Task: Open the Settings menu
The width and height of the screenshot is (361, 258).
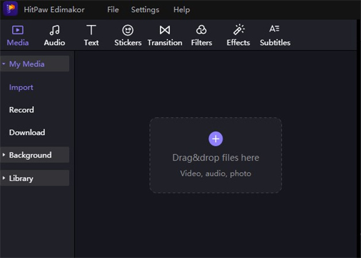Action: [145, 10]
